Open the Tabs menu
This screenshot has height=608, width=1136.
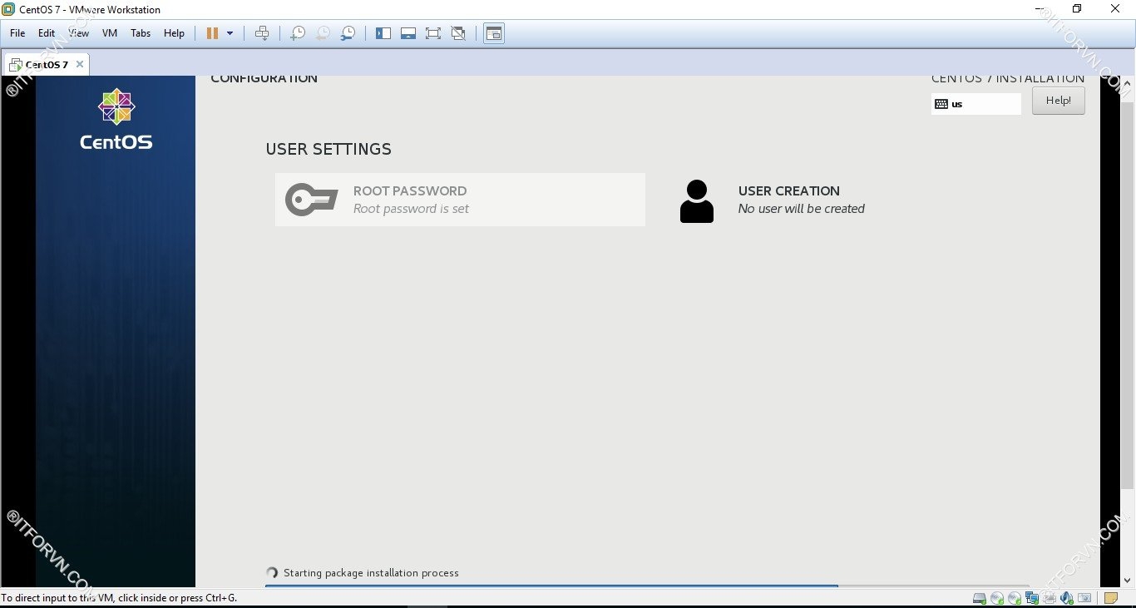pyautogui.click(x=141, y=33)
